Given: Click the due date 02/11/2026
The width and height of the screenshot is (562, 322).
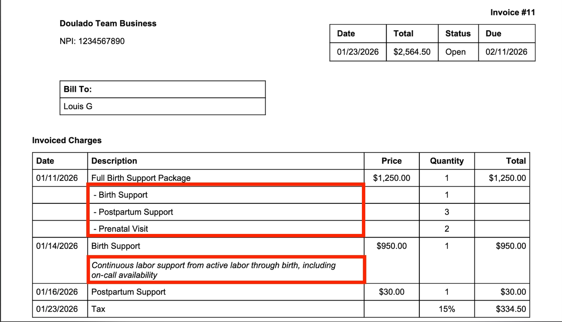Looking at the screenshot, I should pos(506,52).
